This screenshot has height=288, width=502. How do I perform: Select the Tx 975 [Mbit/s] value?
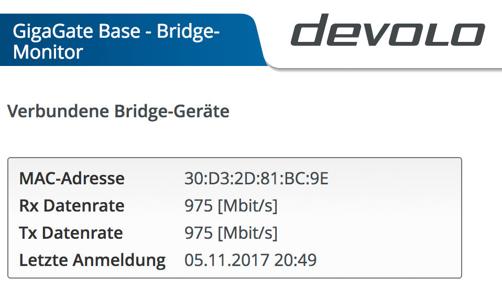tap(231, 233)
